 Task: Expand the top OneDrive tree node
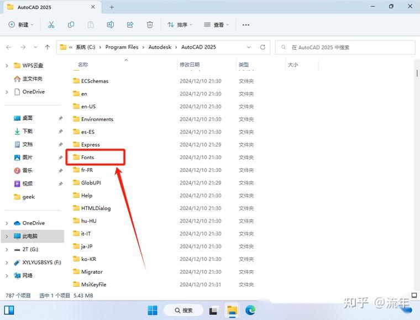(x=7, y=92)
